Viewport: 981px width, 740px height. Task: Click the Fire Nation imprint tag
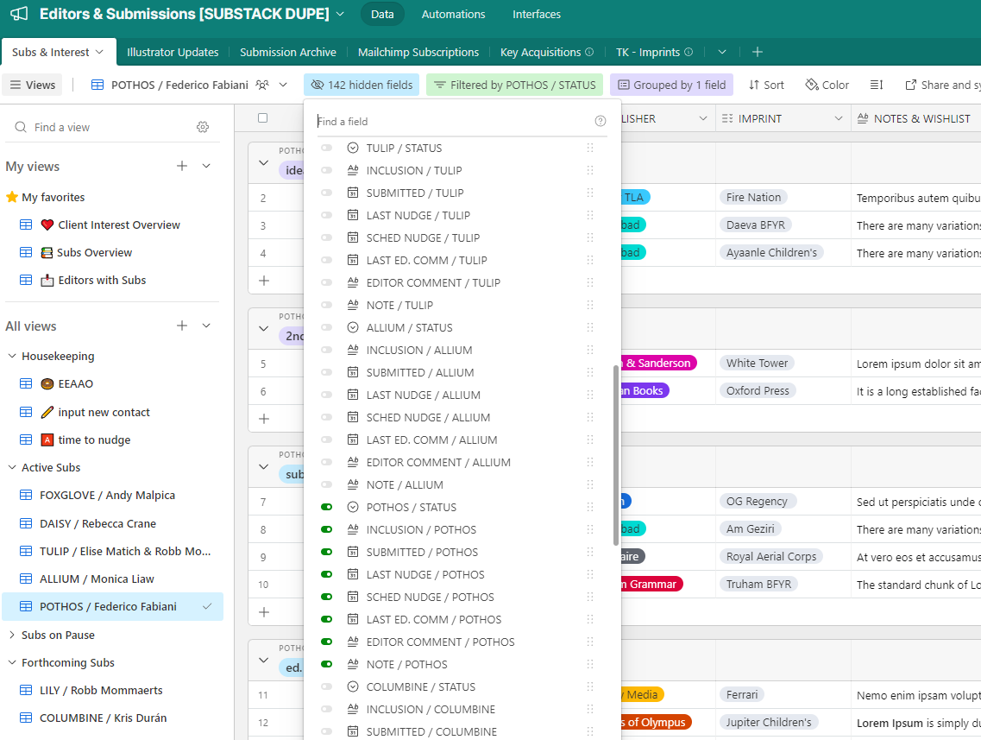753,197
